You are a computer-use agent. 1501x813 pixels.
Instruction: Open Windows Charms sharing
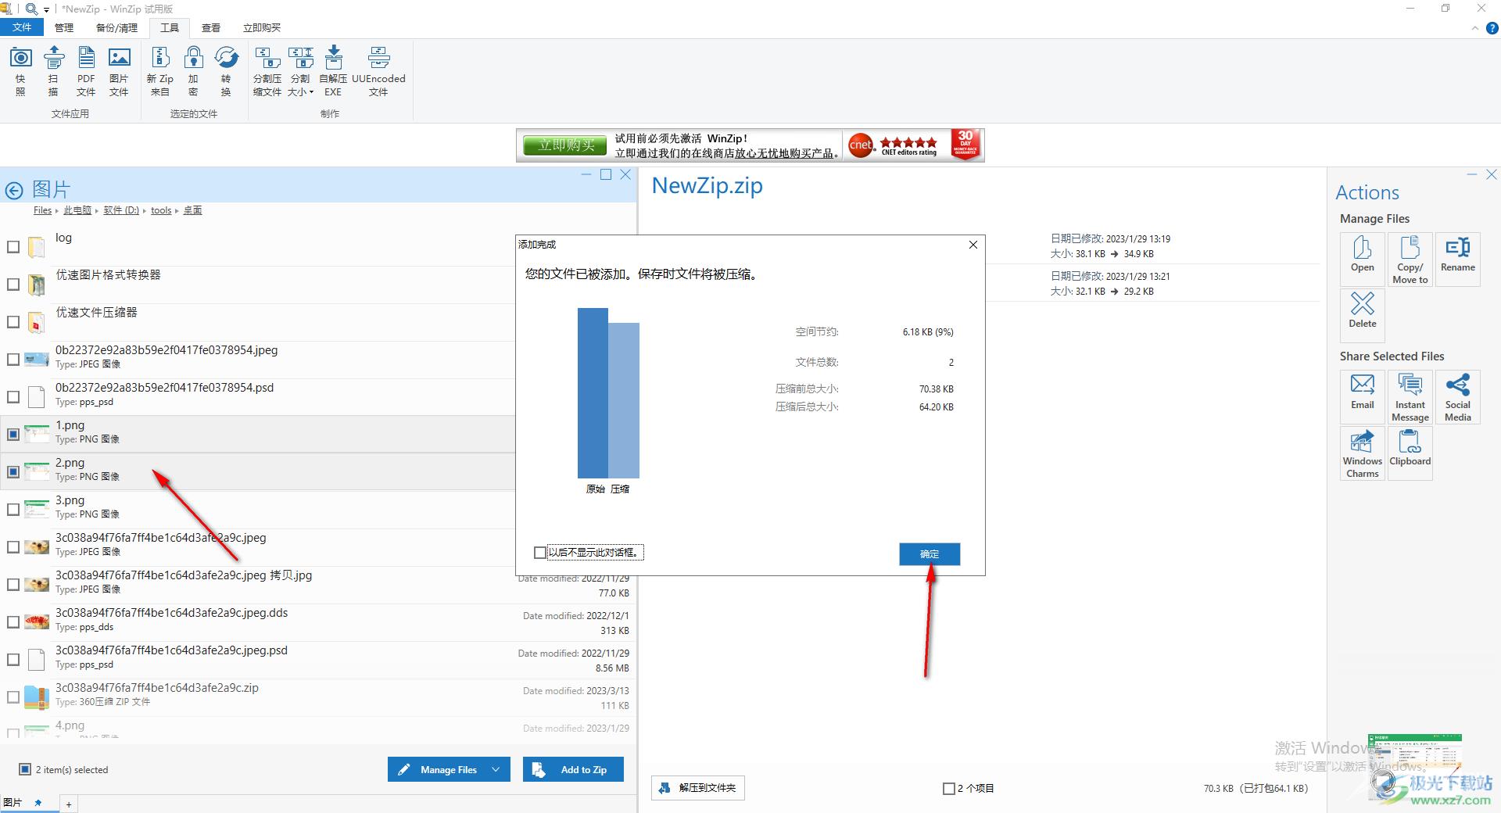(1362, 453)
